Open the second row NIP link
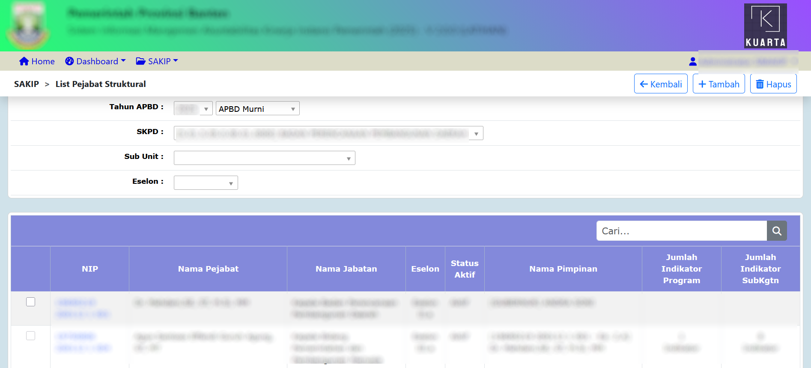811x368 pixels. tap(83, 342)
